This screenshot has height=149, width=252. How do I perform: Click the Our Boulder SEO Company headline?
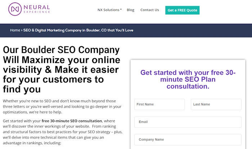(62, 69)
